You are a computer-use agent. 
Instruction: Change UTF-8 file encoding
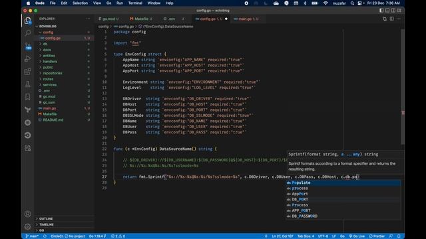[x=323, y=236]
